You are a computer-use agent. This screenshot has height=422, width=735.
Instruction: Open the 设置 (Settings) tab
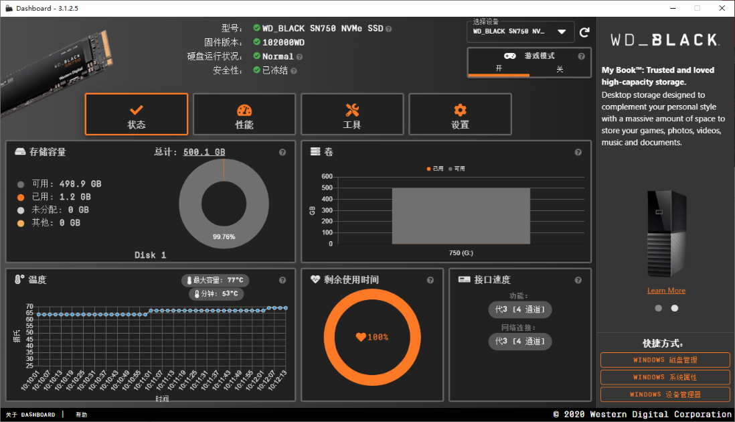click(x=460, y=114)
